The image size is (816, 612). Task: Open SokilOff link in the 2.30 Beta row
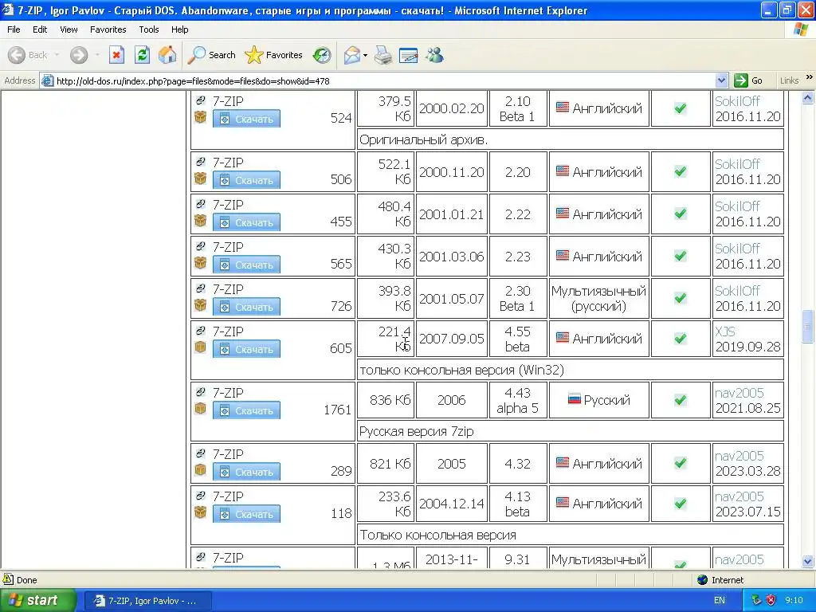[x=737, y=290]
